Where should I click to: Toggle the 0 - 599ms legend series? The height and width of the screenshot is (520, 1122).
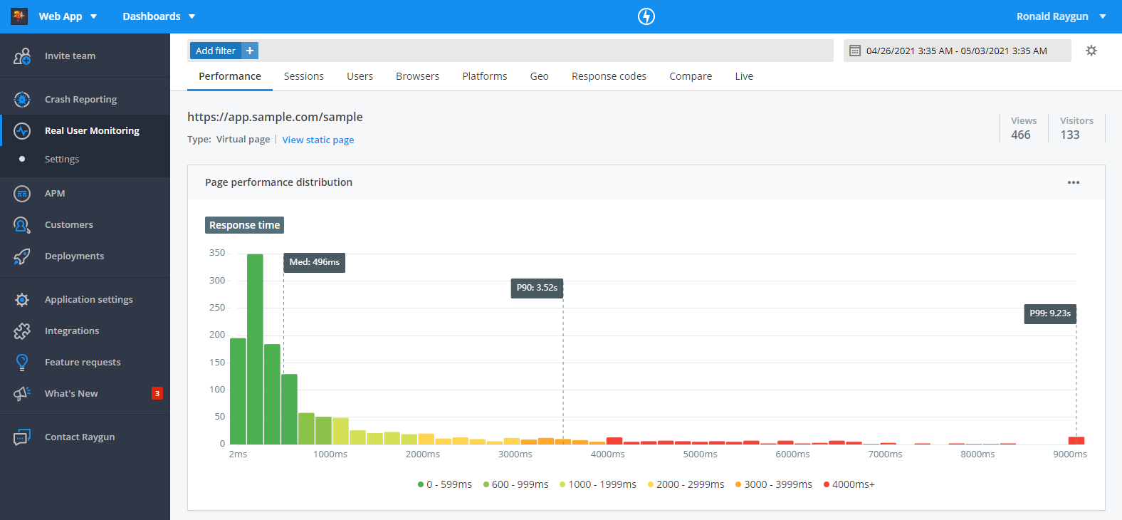point(445,484)
